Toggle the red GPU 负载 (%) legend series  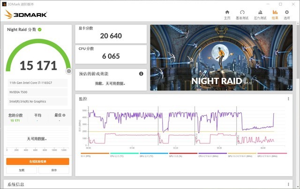(x=183, y=155)
